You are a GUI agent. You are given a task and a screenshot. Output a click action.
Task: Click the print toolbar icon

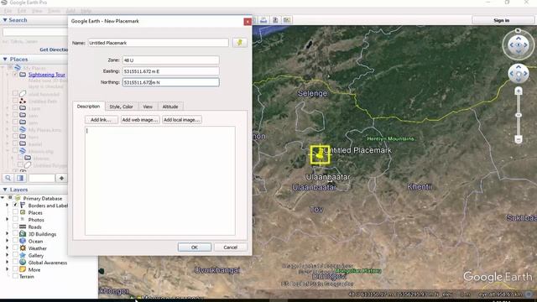263,20
